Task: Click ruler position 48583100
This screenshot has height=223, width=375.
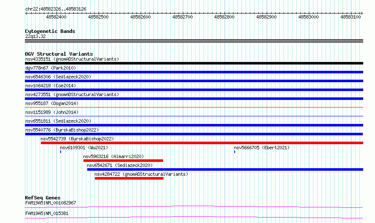Action: pyautogui.click(x=351, y=17)
